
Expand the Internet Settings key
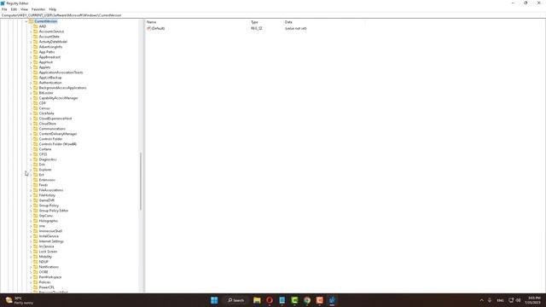tap(31, 241)
